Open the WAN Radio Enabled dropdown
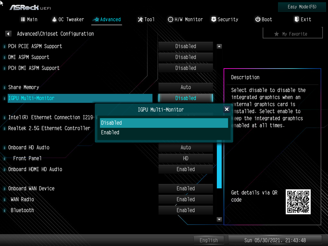Screen dimensions: 328x246 185,199
